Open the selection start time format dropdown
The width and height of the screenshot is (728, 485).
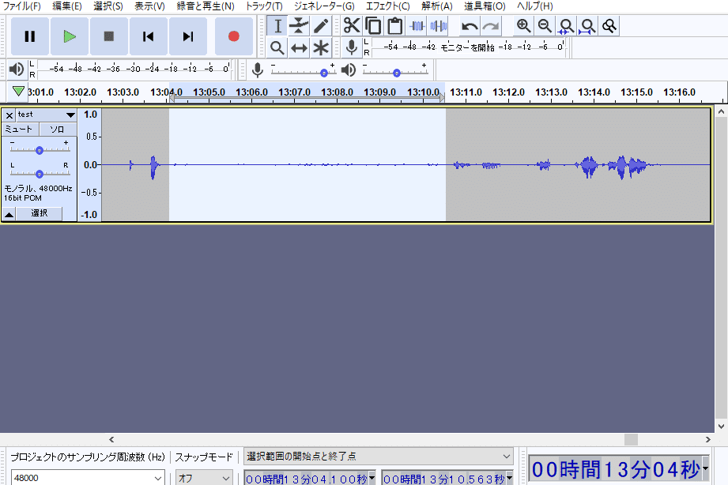372,478
